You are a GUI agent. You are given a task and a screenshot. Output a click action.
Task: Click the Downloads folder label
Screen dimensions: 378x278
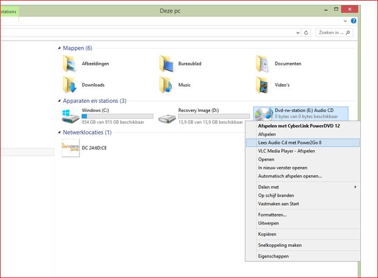click(x=93, y=85)
